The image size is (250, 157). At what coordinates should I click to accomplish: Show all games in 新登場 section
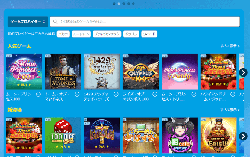click(x=230, y=110)
